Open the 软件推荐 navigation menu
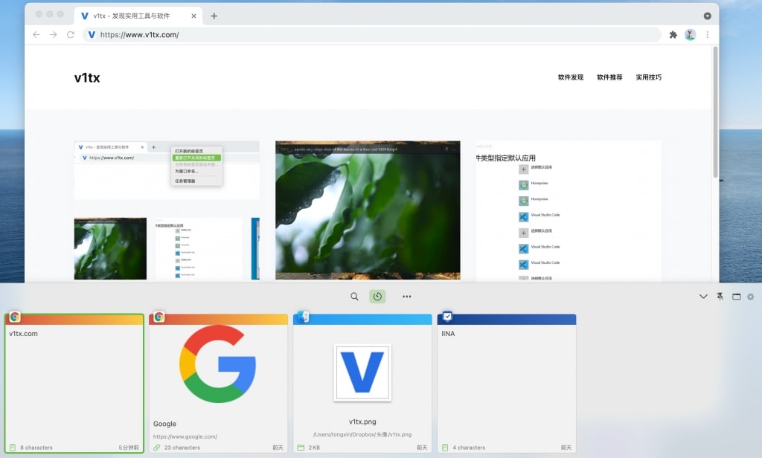This screenshot has height=458, width=762. click(609, 77)
